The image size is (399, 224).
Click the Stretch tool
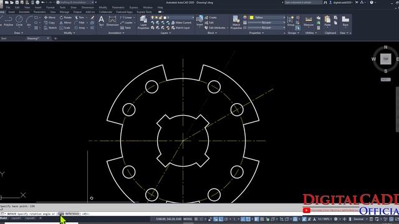(x=50, y=27)
